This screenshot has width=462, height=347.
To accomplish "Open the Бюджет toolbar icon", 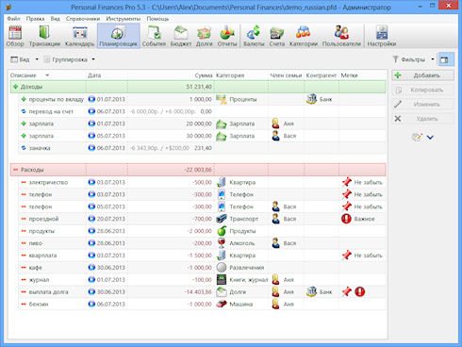I will click(x=181, y=36).
